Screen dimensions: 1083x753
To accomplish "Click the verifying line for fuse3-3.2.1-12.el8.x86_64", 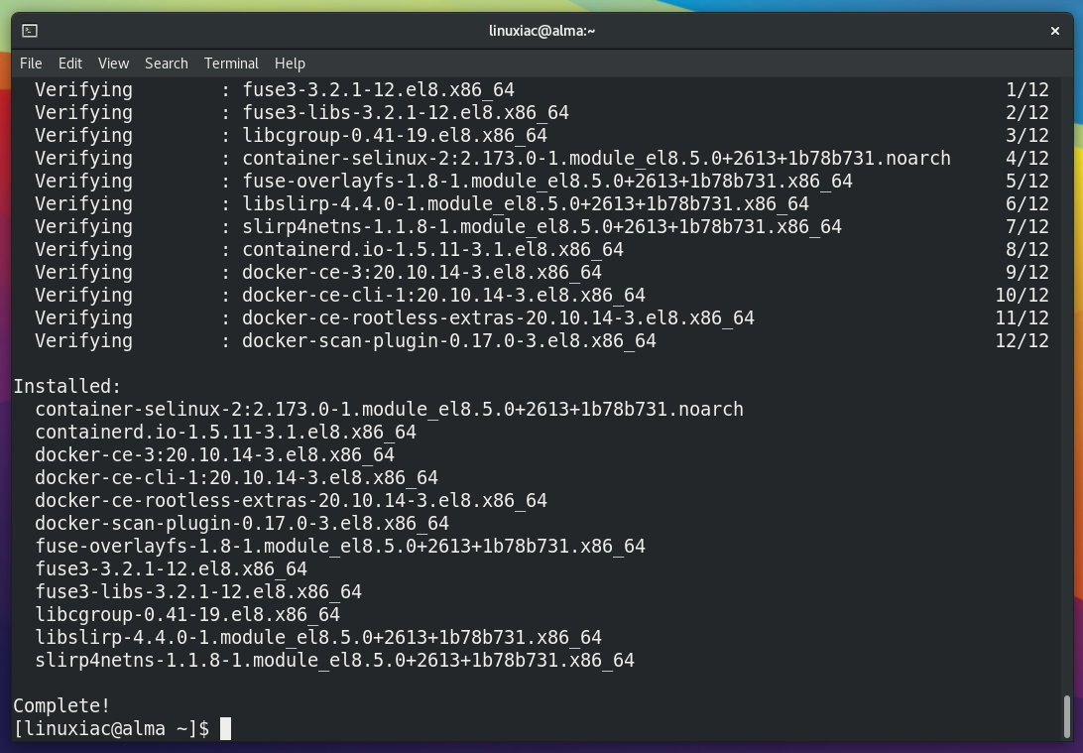I will click(541, 90).
